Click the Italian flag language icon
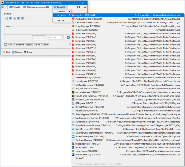The image size is (185, 167). (79, 7)
